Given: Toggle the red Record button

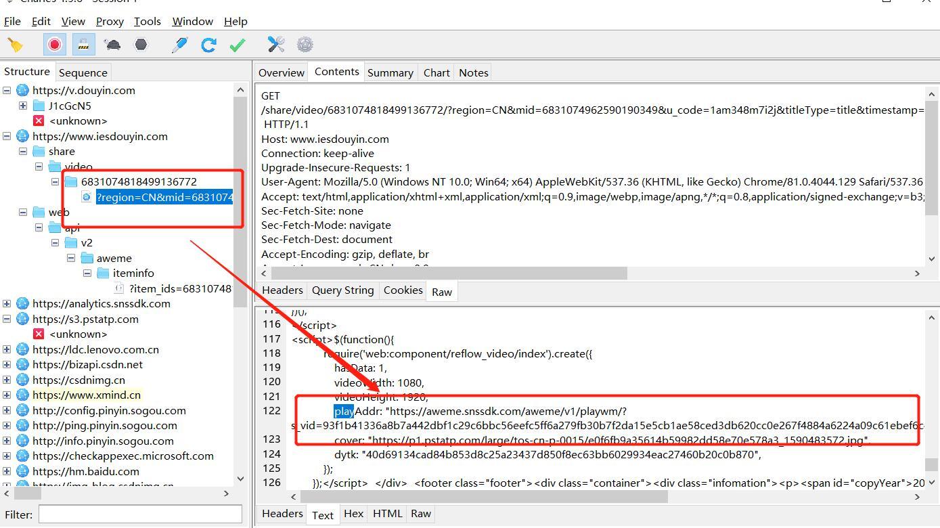Looking at the screenshot, I should pyautogui.click(x=55, y=45).
